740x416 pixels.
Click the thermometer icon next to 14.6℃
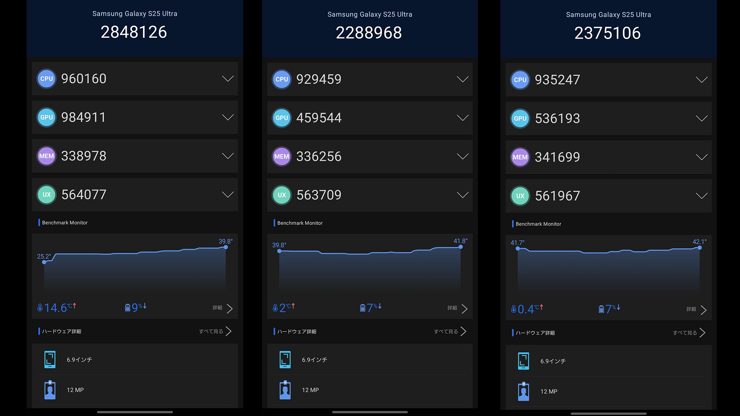tap(40, 308)
